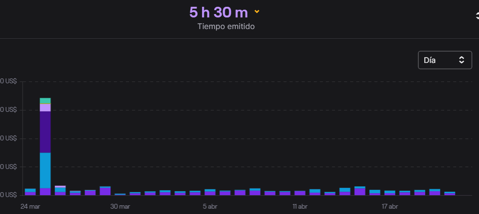This screenshot has height=214, width=479.
Task: Click the 17 abr revenue bar
Action: 390,193
